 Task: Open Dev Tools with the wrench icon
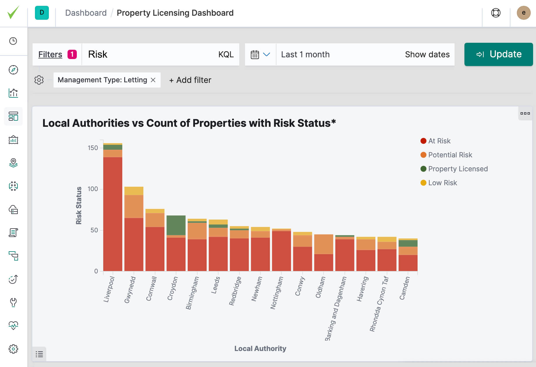point(13,302)
